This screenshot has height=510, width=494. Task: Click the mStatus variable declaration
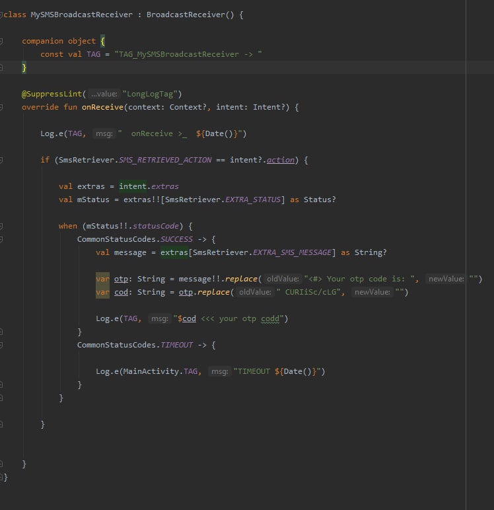coord(93,200)
